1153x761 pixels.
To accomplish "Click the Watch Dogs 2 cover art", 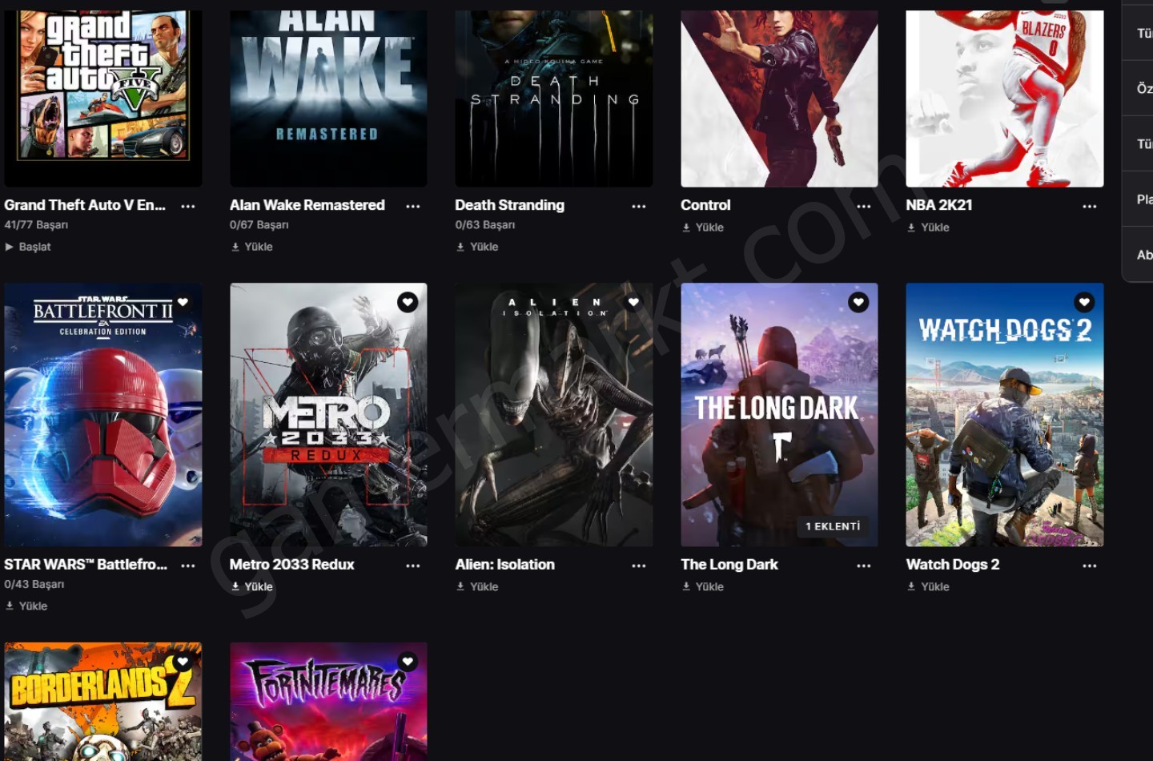I will [1005, 415].
